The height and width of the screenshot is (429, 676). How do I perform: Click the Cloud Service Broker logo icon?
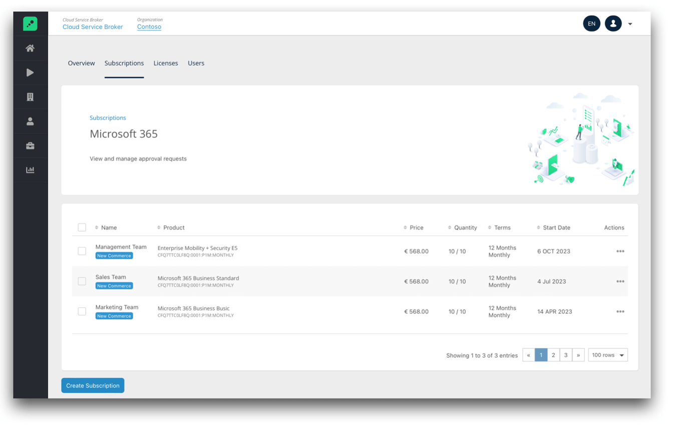[30, 24]
